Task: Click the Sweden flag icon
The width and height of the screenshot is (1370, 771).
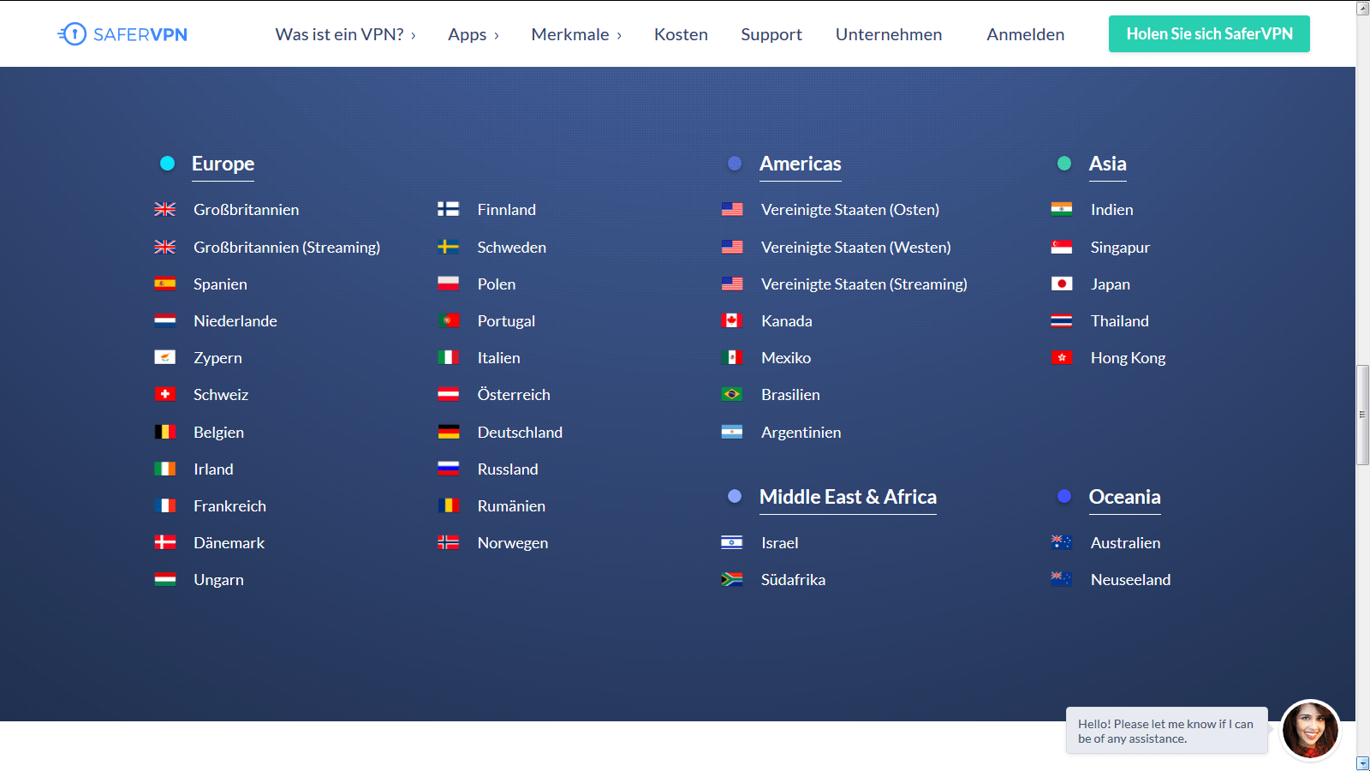Action: [448, 247]
